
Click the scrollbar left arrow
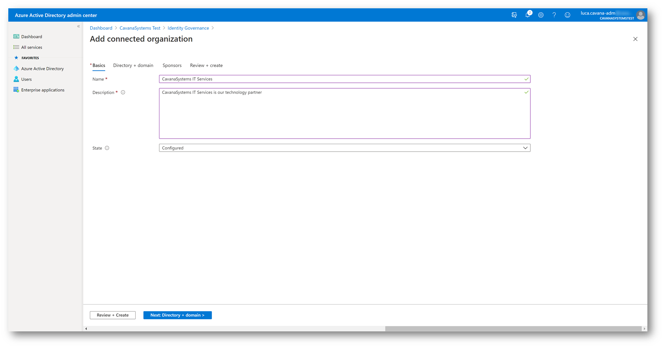86,329
